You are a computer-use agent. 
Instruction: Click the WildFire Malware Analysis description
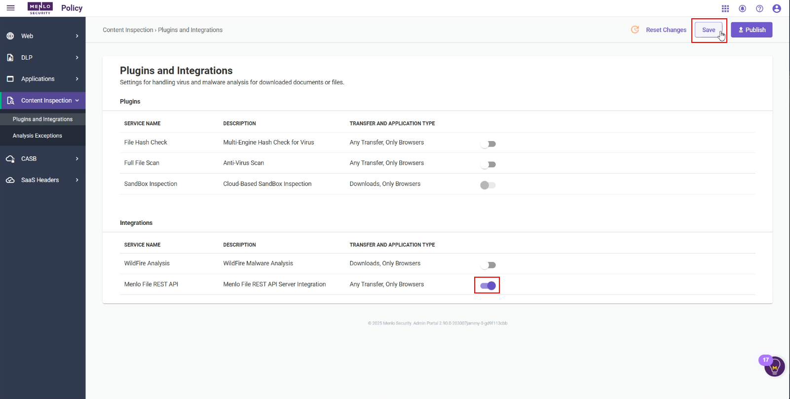point(258,263)
